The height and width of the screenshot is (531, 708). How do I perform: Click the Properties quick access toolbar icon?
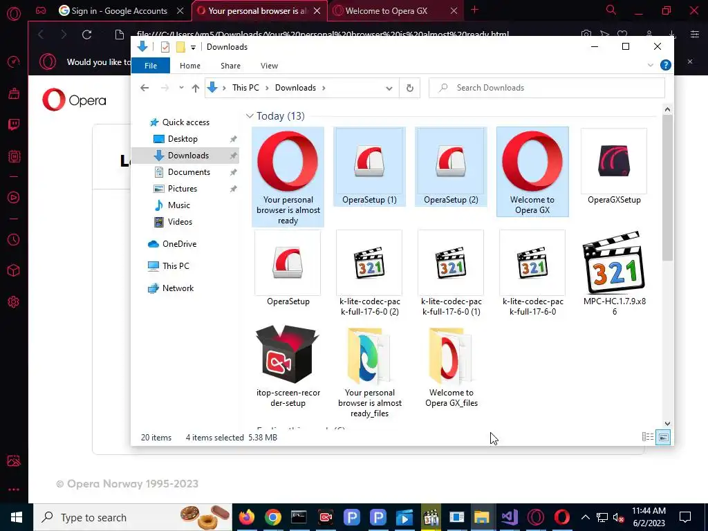[165, 47]
